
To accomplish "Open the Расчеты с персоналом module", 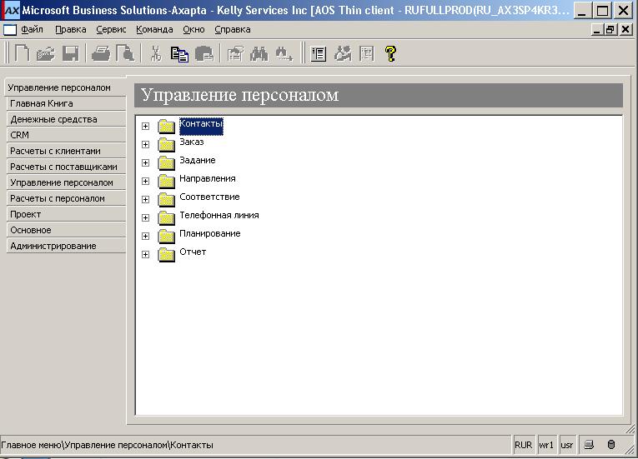I will coord(66,199).
